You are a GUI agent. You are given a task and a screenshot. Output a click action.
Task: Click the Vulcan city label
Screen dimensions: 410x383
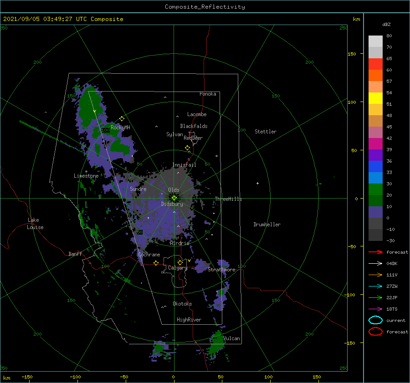(x=231, y=338)
